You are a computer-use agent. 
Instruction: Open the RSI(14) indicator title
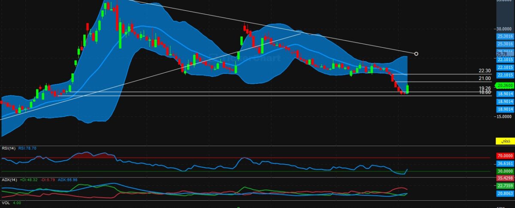point(9,148)
